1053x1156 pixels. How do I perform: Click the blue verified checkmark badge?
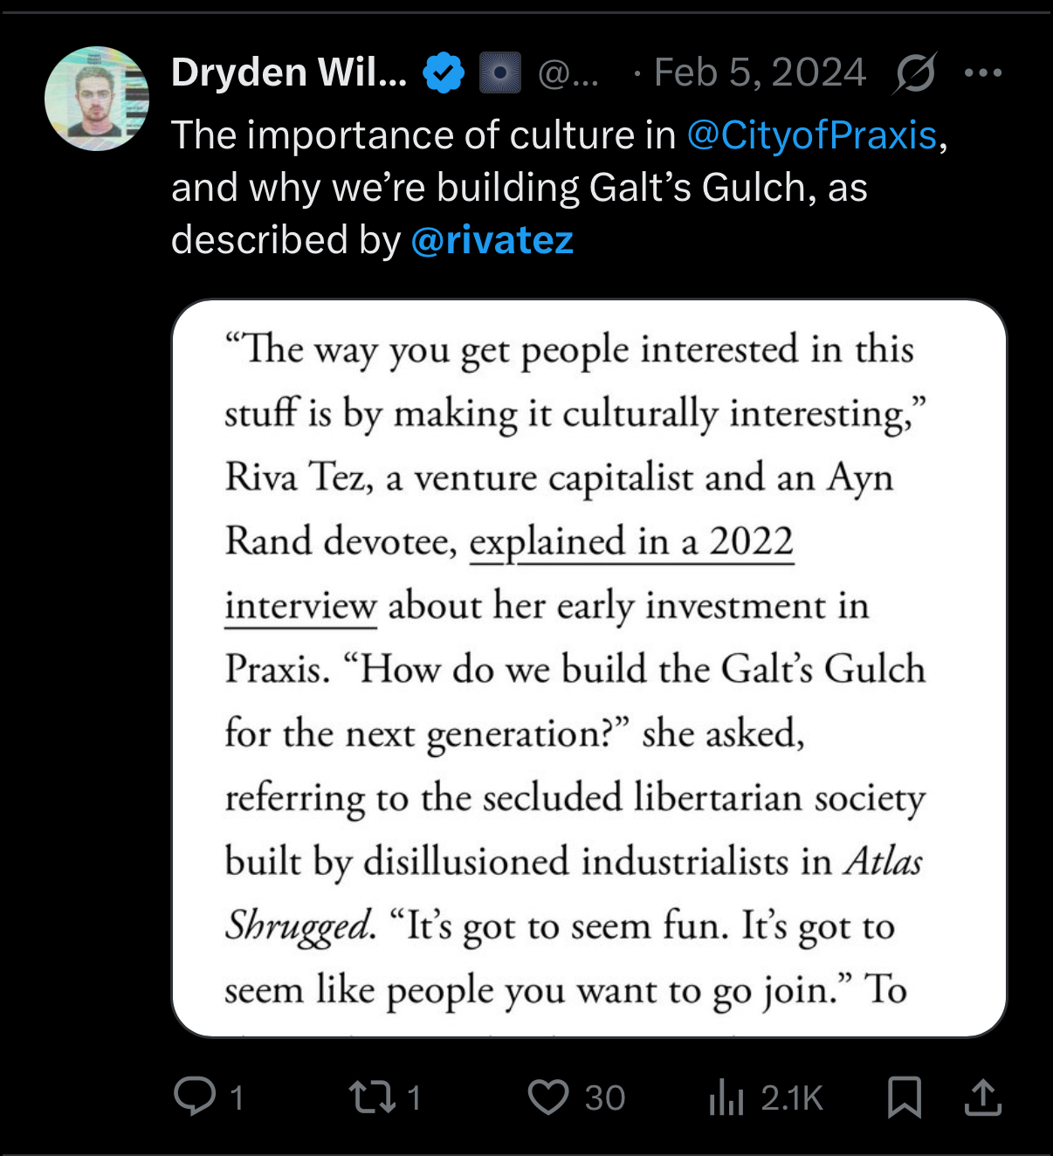click(444, 72)
